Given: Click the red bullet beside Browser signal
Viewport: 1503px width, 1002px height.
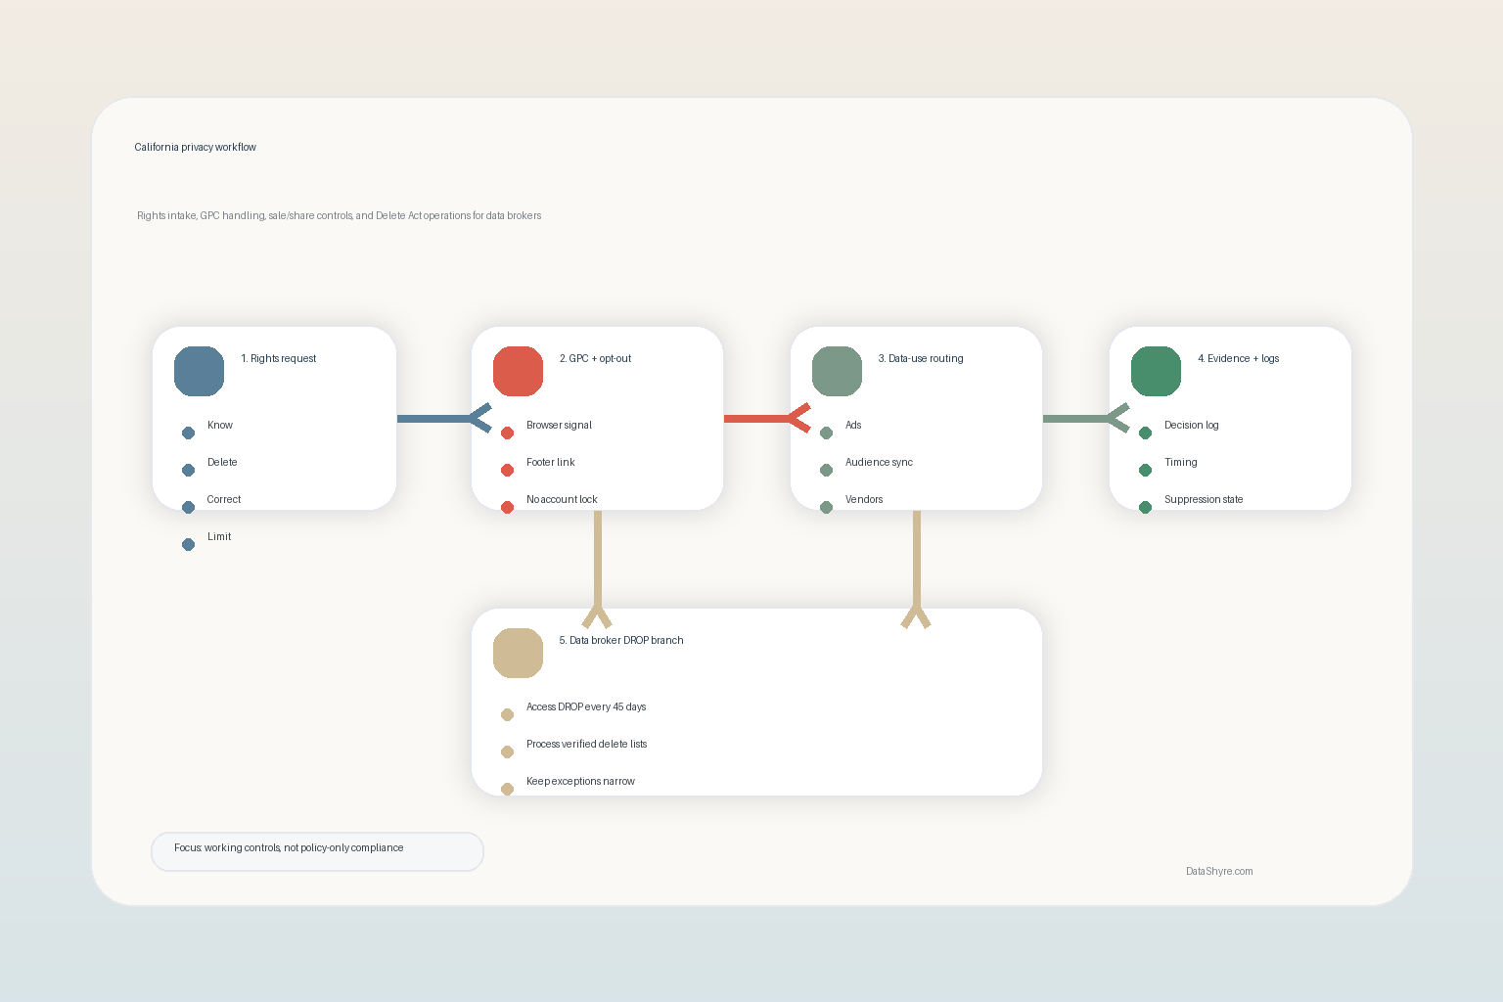Looking at the screenshot, I should click(x=507, y=433).
